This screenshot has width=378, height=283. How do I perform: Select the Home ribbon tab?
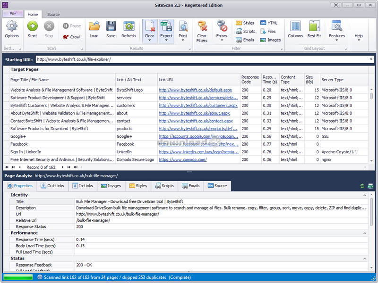point(33,15)
